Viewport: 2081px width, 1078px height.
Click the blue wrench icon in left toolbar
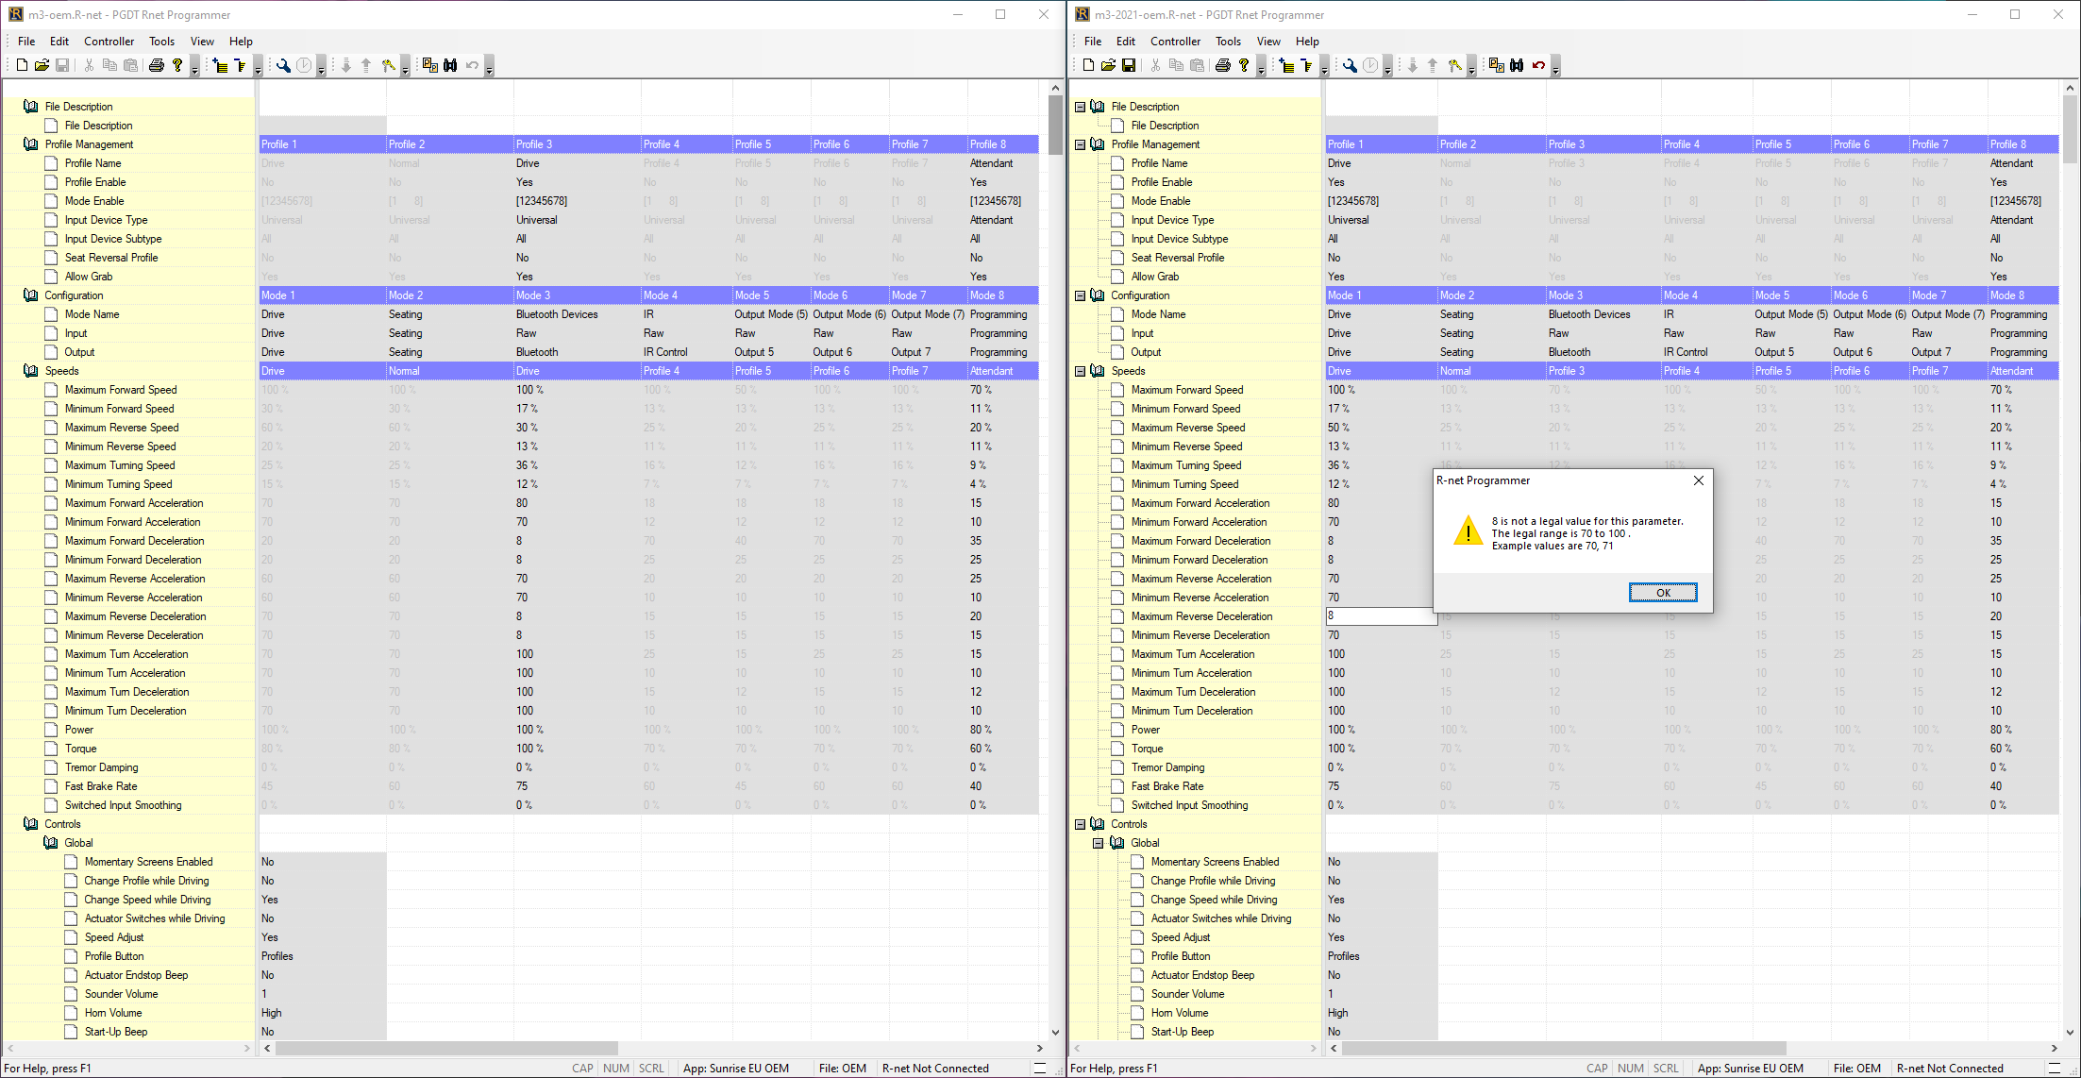point(283,65)
